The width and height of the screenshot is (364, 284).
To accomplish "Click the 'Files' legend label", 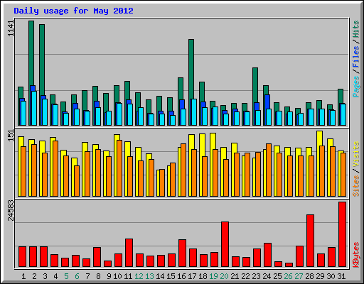I will click(355, 57).
